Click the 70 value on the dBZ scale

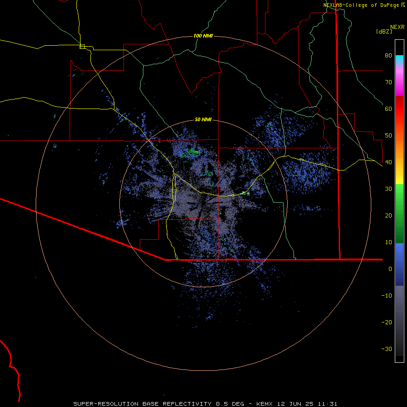tap(388, 82)
